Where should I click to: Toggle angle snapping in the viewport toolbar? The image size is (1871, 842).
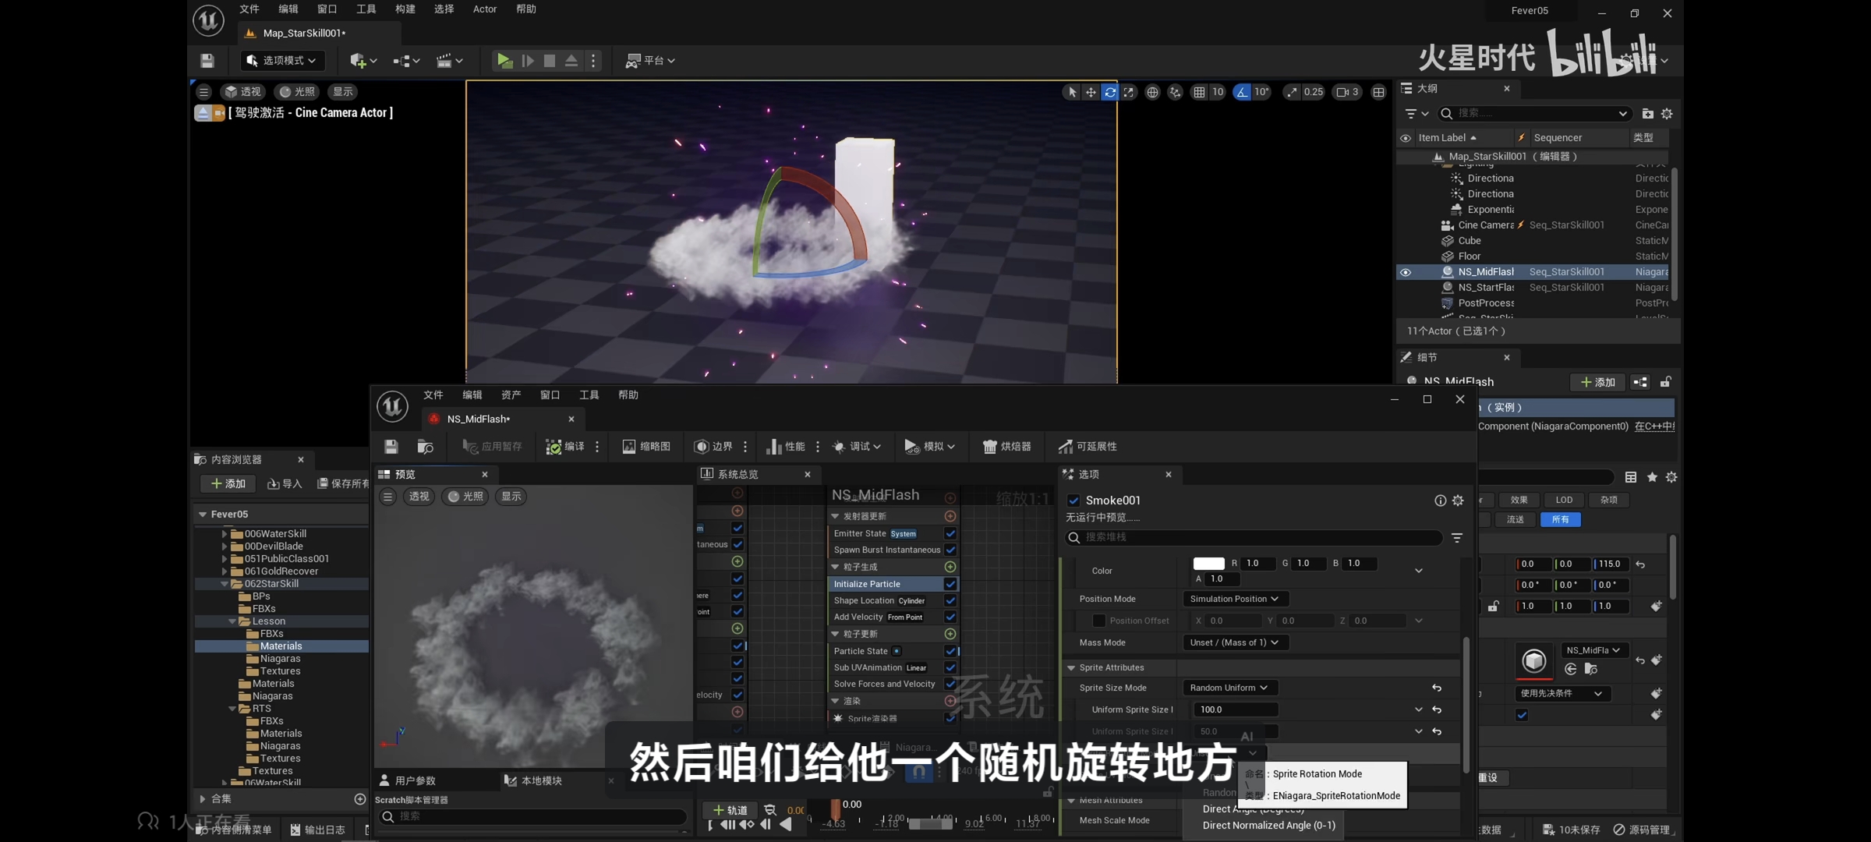click(x=1242, y=92)
